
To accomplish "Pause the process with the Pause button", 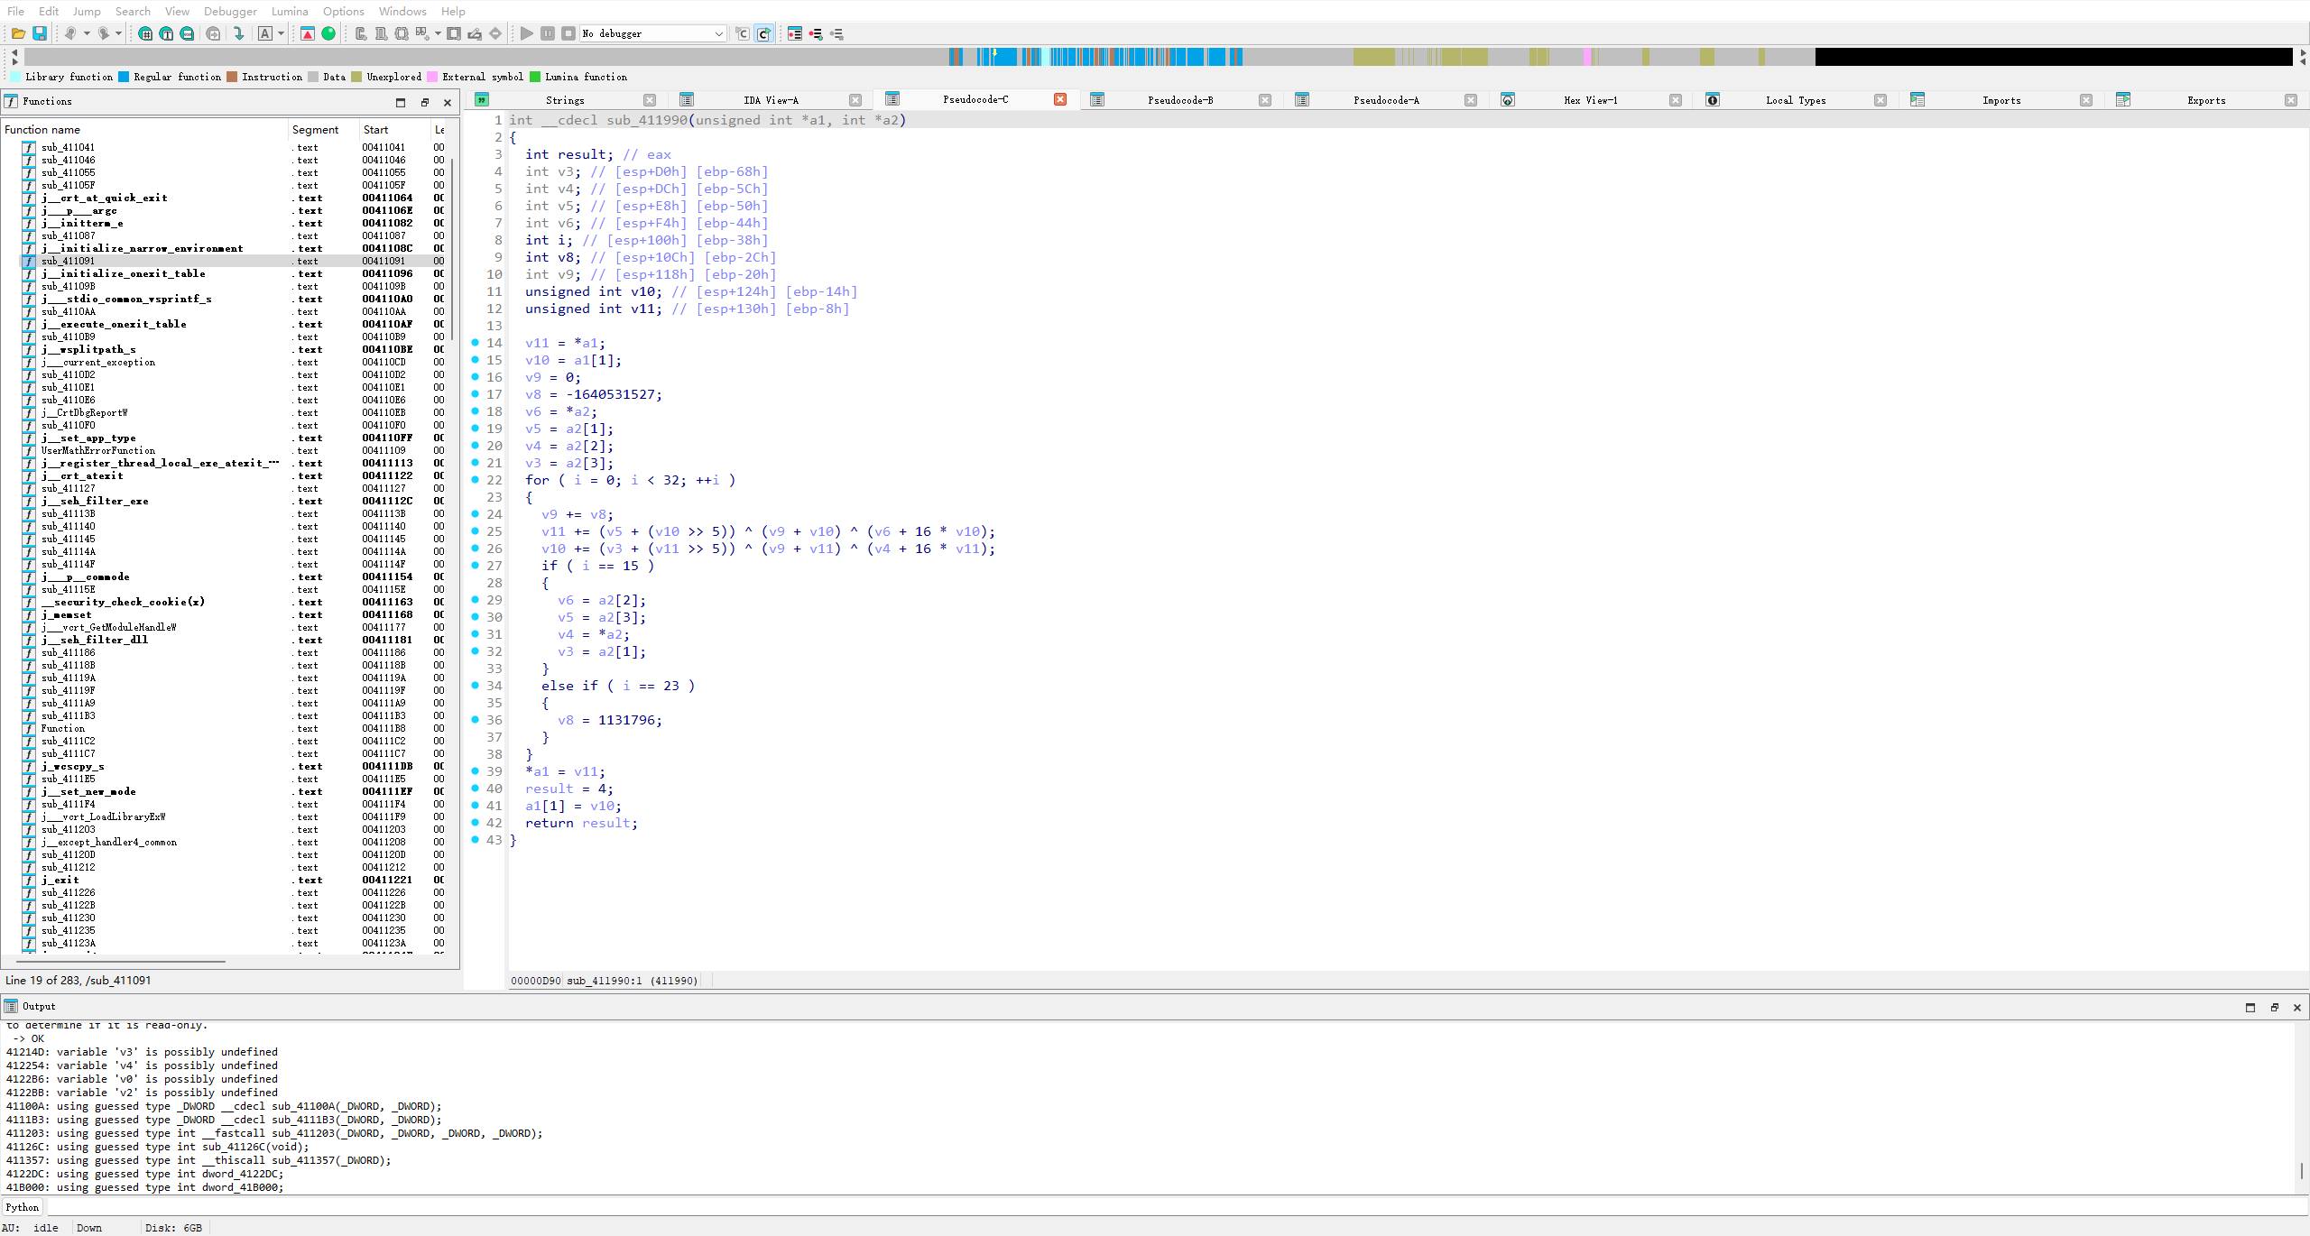I will pyautogui.click(x=548, y=33).
